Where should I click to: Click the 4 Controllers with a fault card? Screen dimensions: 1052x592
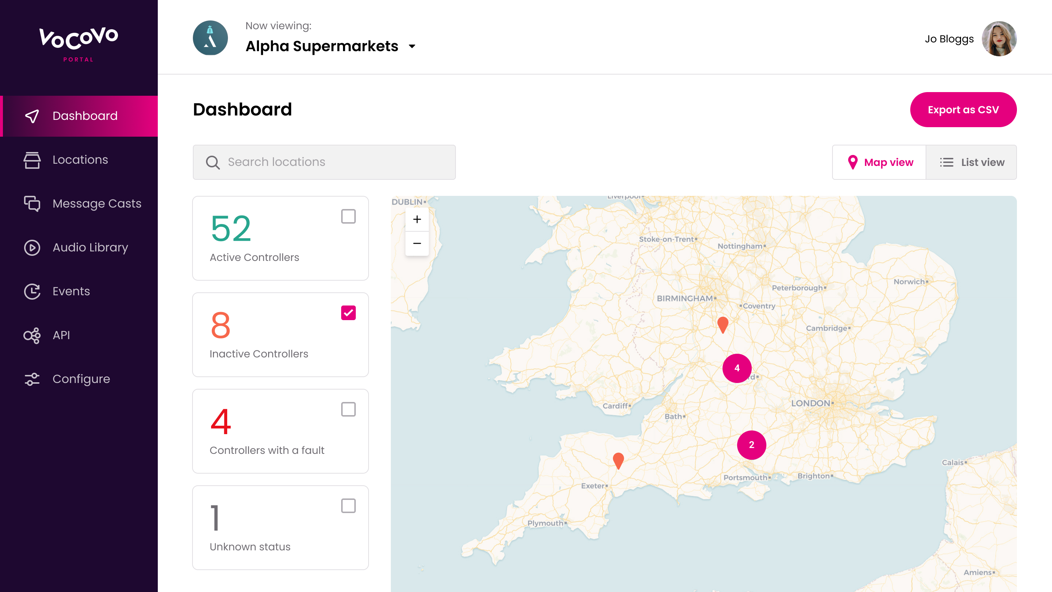tap(280, 431)
